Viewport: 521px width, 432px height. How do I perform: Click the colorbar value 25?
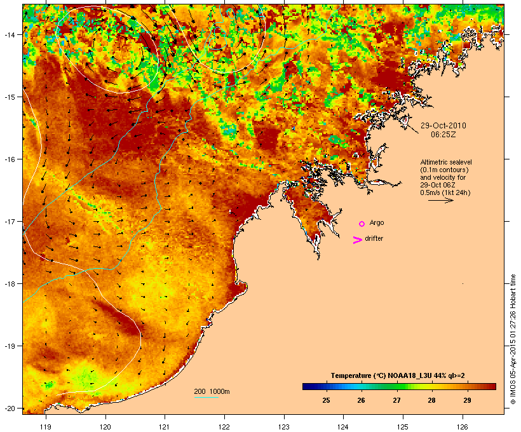point(326,400)
